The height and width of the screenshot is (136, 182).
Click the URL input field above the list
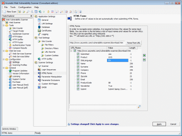pos(97,43)
